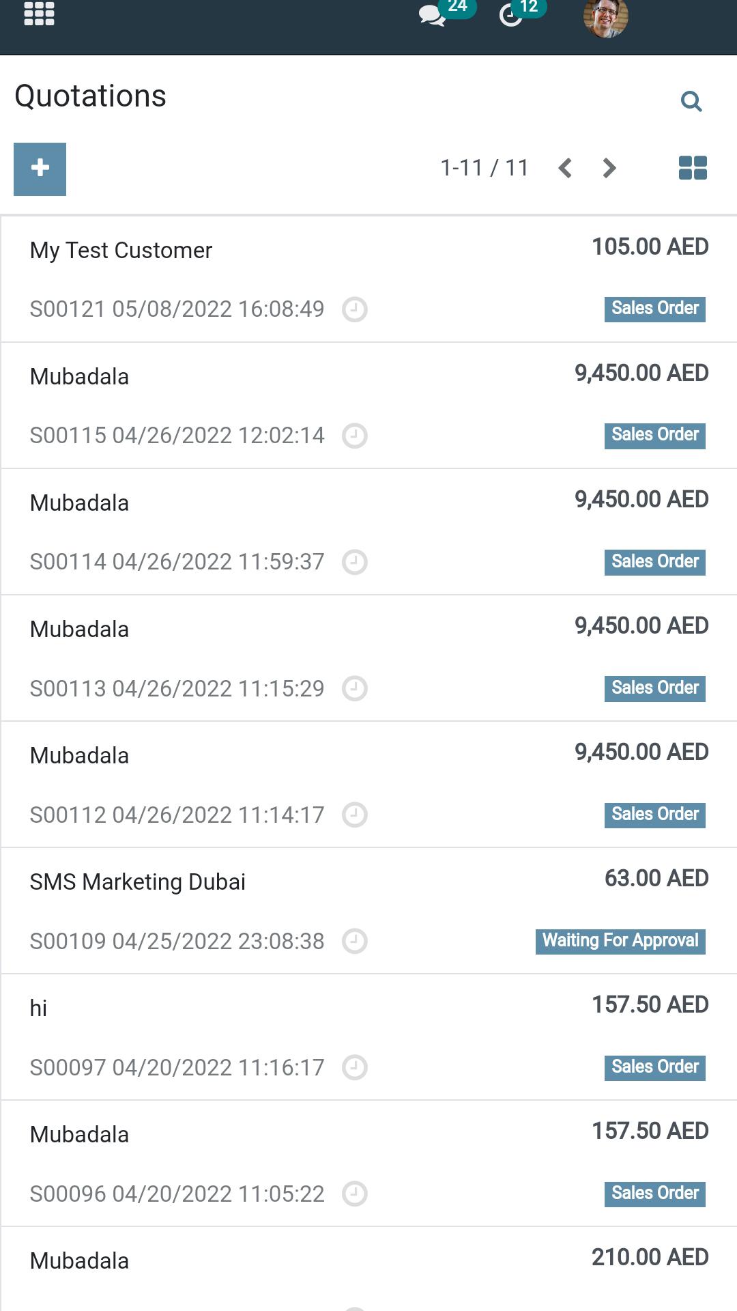Open the user avatar menu

pyautogui.click(x=605, y=18)
